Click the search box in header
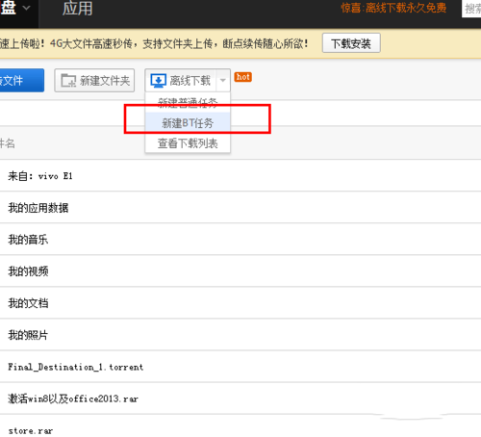The width and height of the screenshot is (481, 437). [471, 9]
